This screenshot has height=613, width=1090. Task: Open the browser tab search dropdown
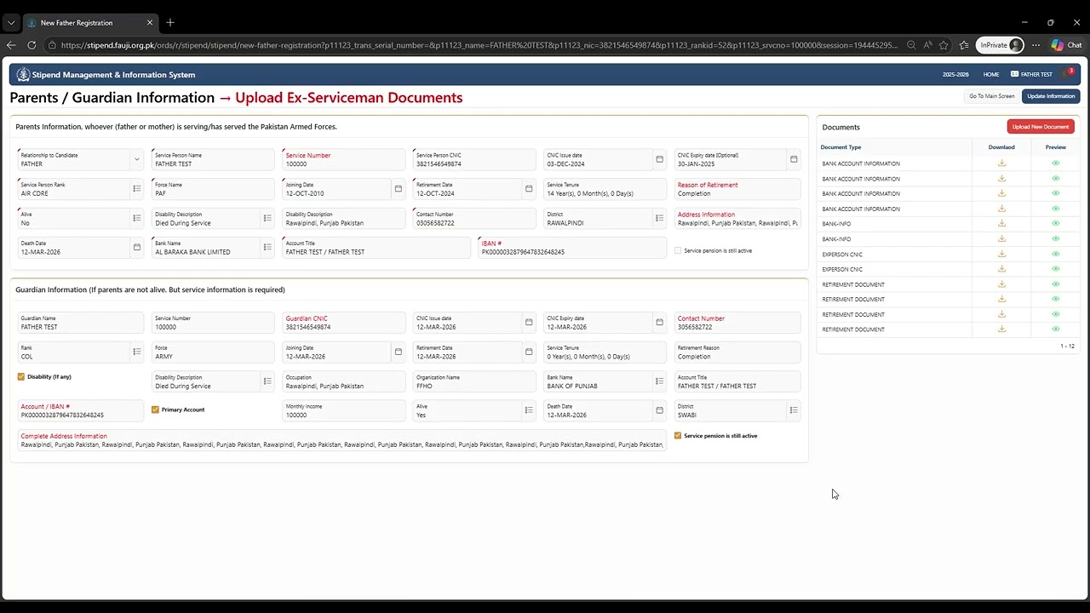point(11,22)
